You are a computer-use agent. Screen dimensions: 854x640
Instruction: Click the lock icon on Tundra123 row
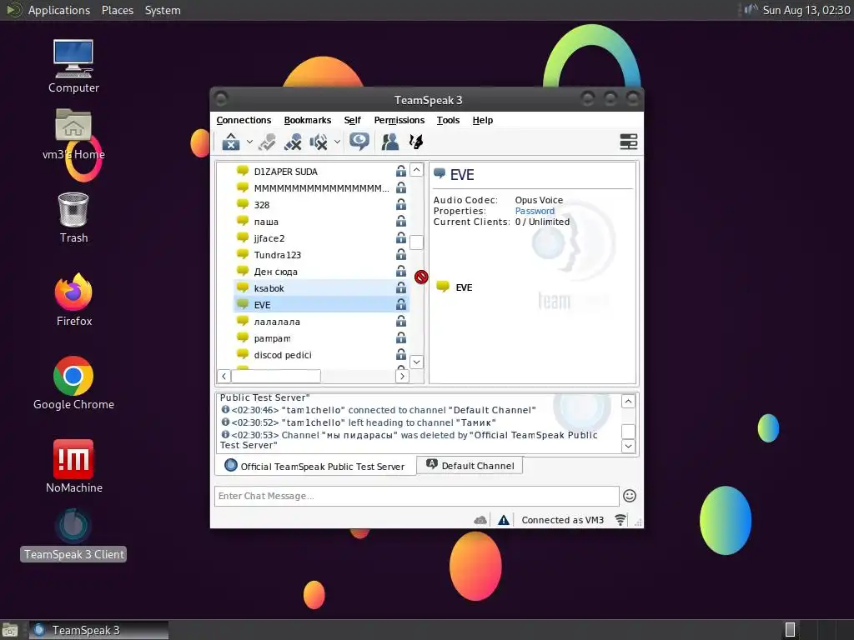click(x=401, y=254)
